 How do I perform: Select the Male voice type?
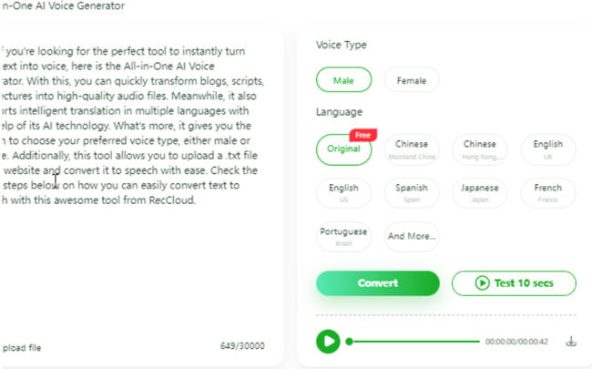(x=343, y=80)
